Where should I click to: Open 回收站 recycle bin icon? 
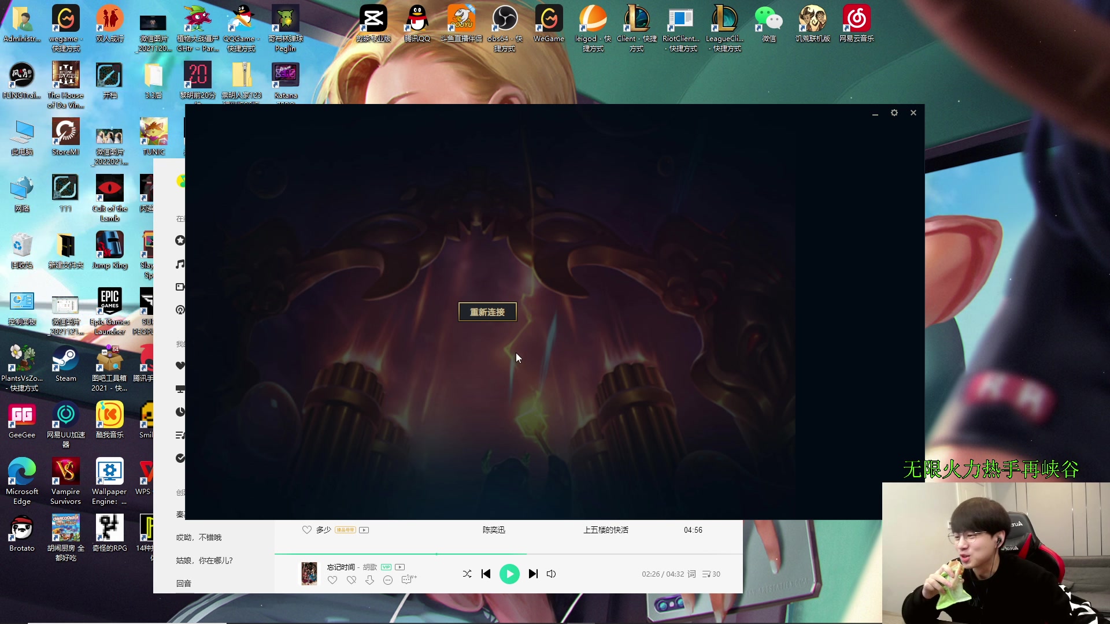tap(22, 250)
